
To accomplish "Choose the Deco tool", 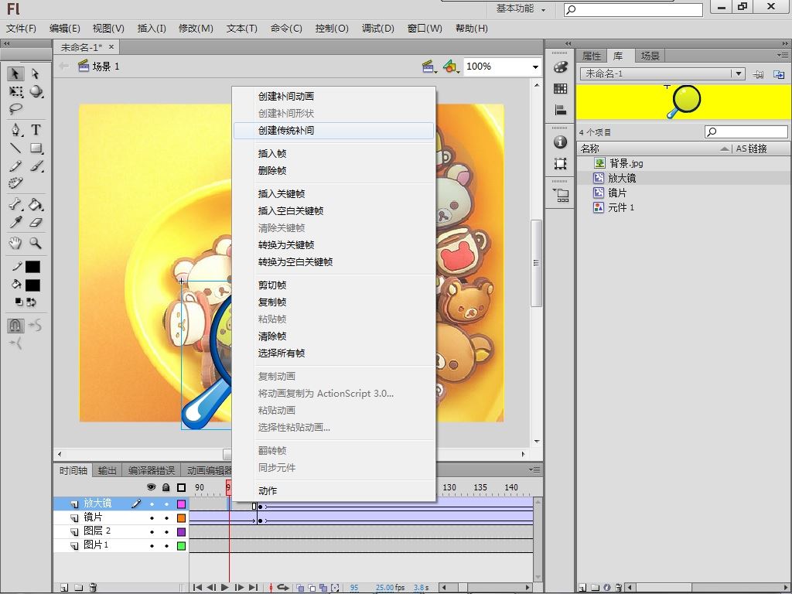I will [15, 183].
